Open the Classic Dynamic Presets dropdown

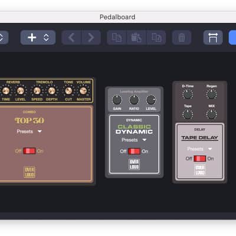134,140
